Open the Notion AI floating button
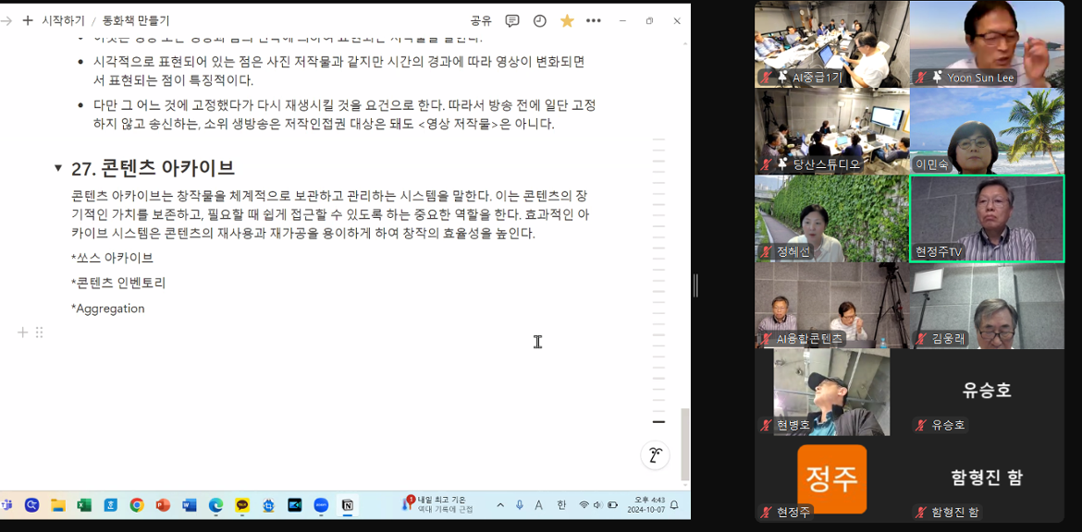 click(655, 454)
